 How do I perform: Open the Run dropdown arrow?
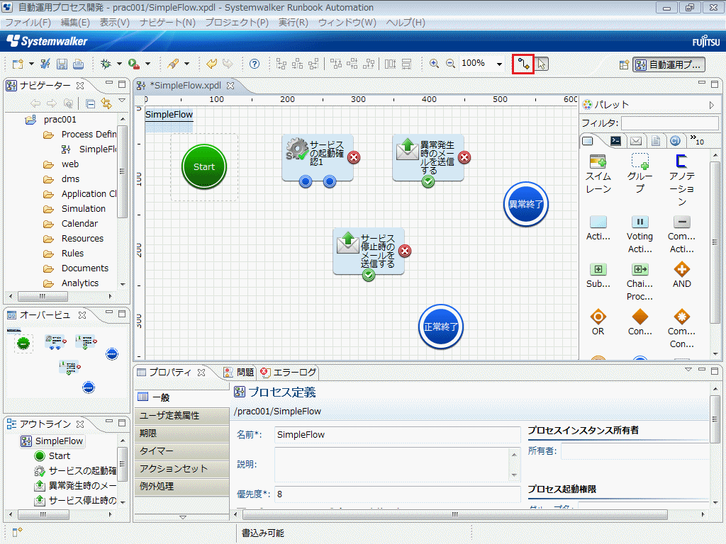coord(147,64)
